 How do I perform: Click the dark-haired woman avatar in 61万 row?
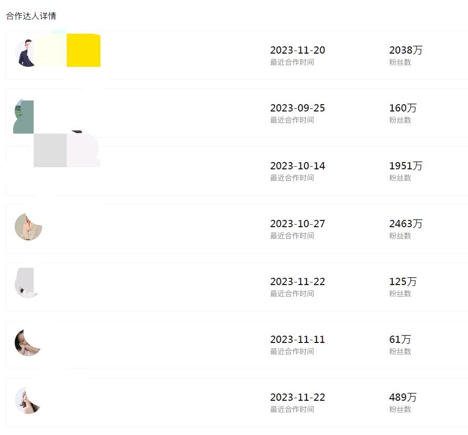pyautogui.click(x=26, y=342)
